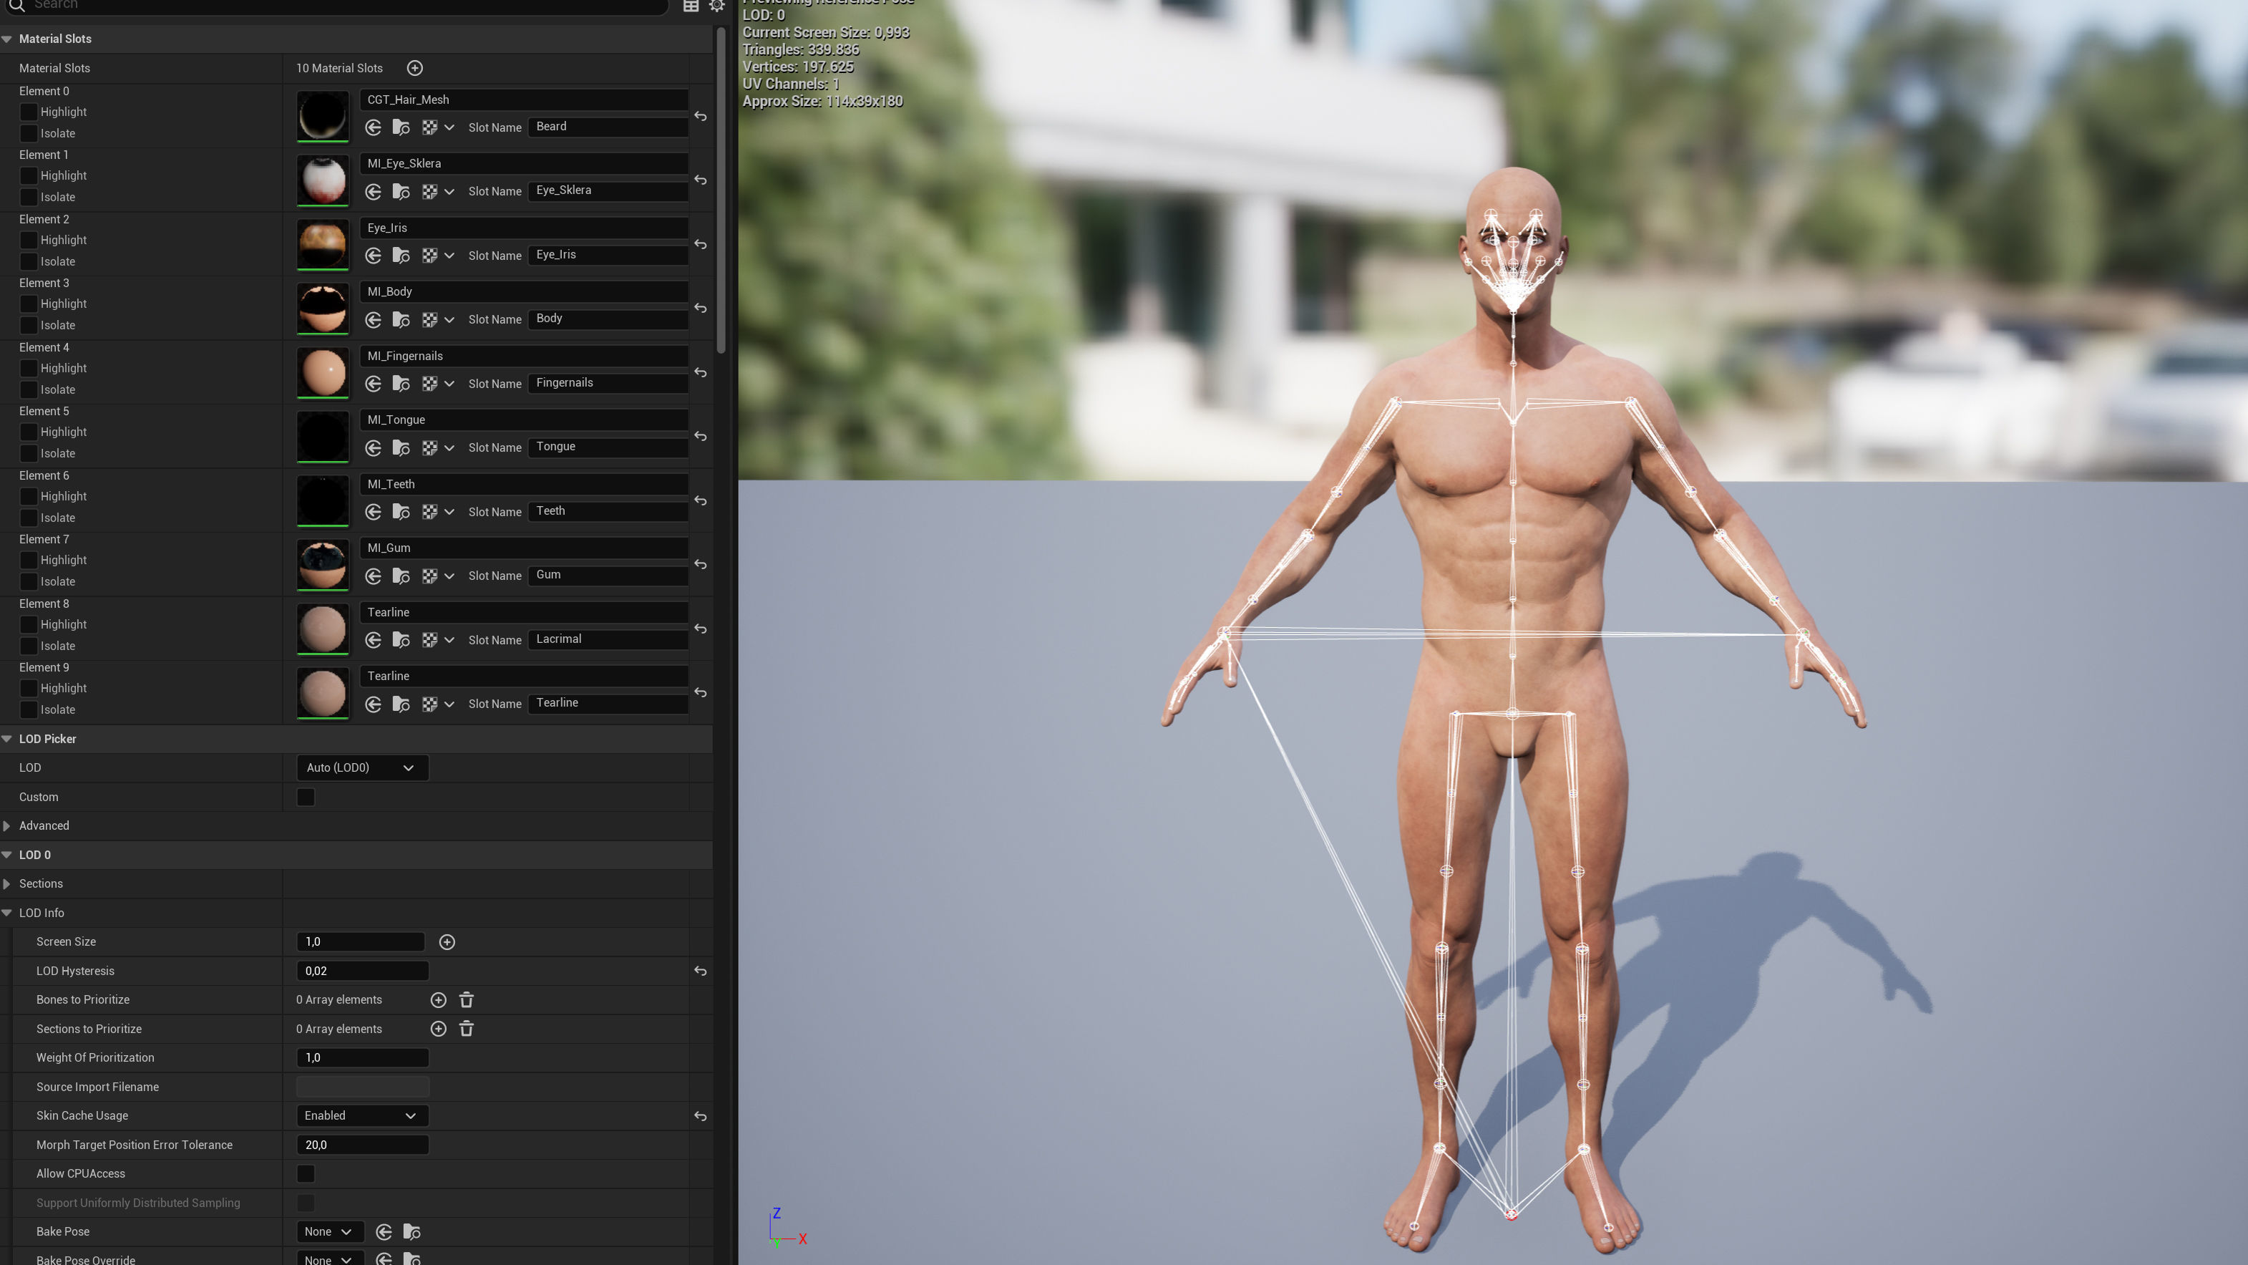
Task: Collapse the Material Slots section header
Action: click(x=7, y=39)
